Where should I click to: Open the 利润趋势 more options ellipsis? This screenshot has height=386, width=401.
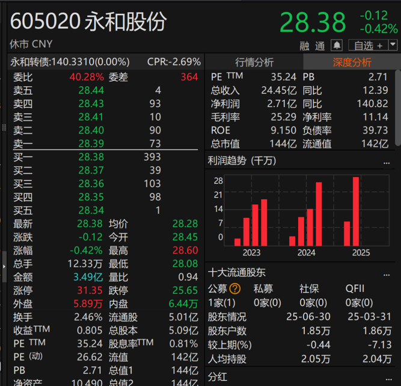387,162
